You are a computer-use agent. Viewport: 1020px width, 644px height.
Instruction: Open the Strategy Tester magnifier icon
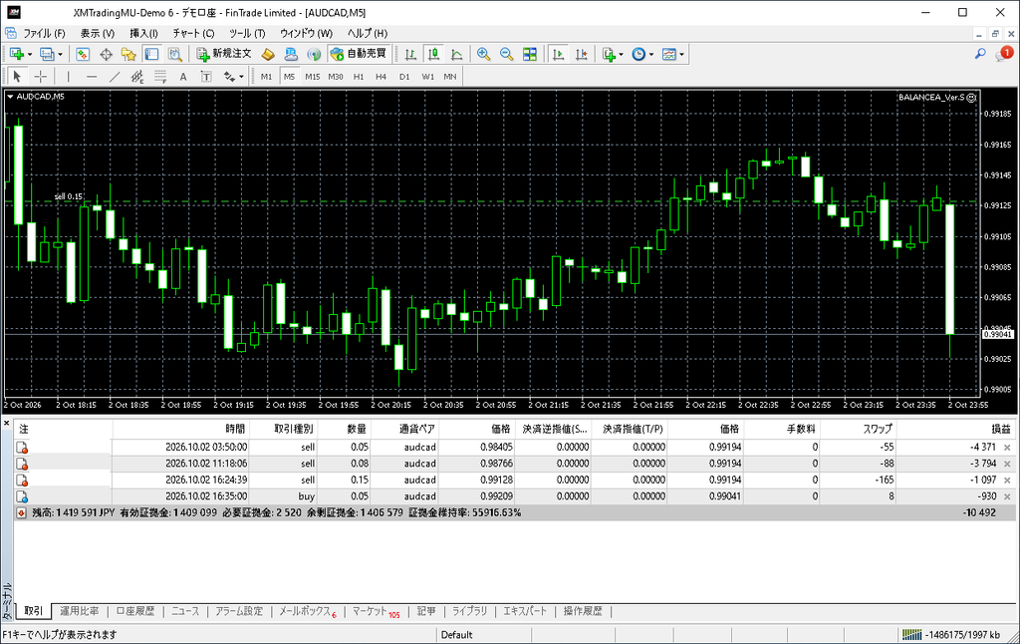click(x=175, y=54)
